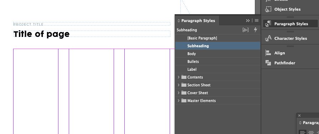Click the Object Styles panel icon
319x134 pixels.
tap(268, 9)
